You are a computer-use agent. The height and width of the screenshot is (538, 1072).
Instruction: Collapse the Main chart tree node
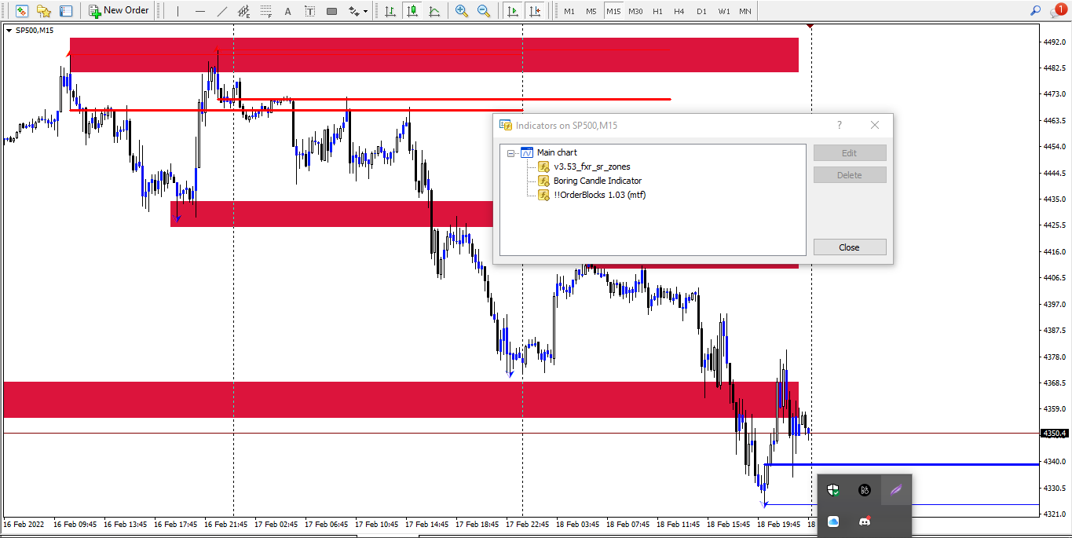point(510,152)
